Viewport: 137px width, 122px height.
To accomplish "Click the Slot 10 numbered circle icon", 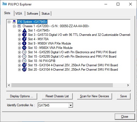I will pos(24,48).
